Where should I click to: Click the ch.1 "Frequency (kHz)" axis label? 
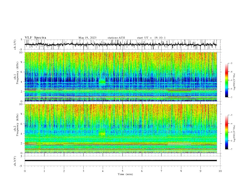pyautogui.click(x=18, y=73)
